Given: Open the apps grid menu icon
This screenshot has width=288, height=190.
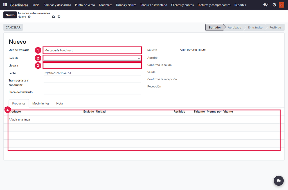Looking at the screenshot, I should pos(5,5).
